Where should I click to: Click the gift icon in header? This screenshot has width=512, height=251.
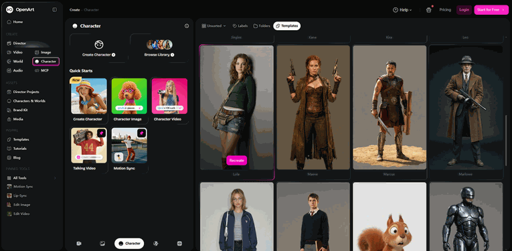tap(429, 10)
